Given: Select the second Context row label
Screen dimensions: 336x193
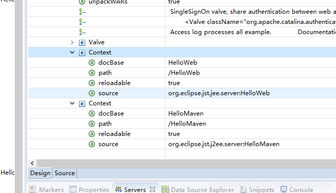Looking at the screenshot, I should [100, 103].
